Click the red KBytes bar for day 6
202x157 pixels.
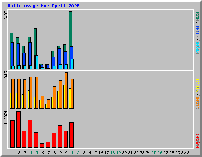click(42, 146)
